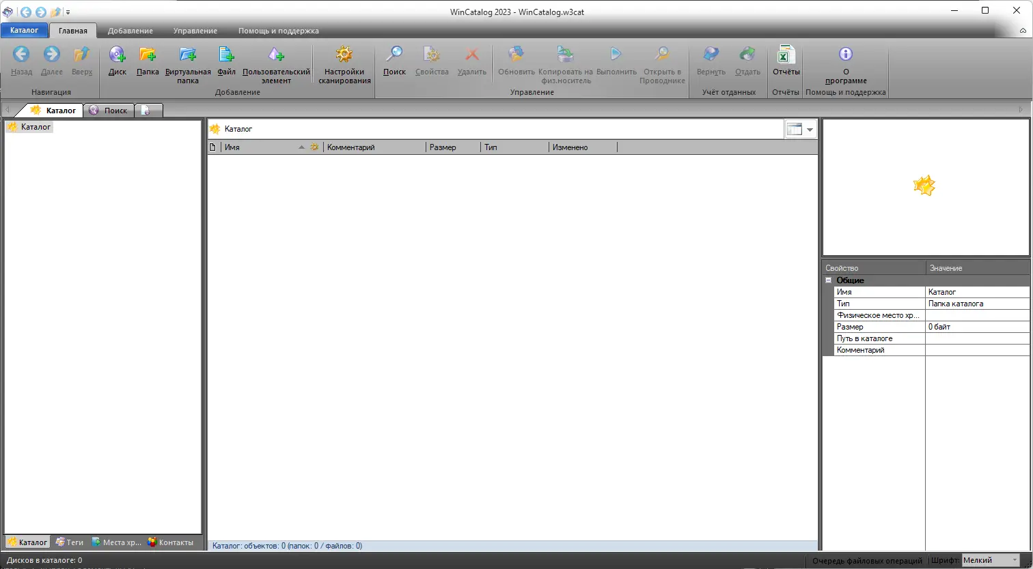This screenshot has height=569, width=1033.
Task: Click the Далее forward arrow
Action: coord(51,60)
